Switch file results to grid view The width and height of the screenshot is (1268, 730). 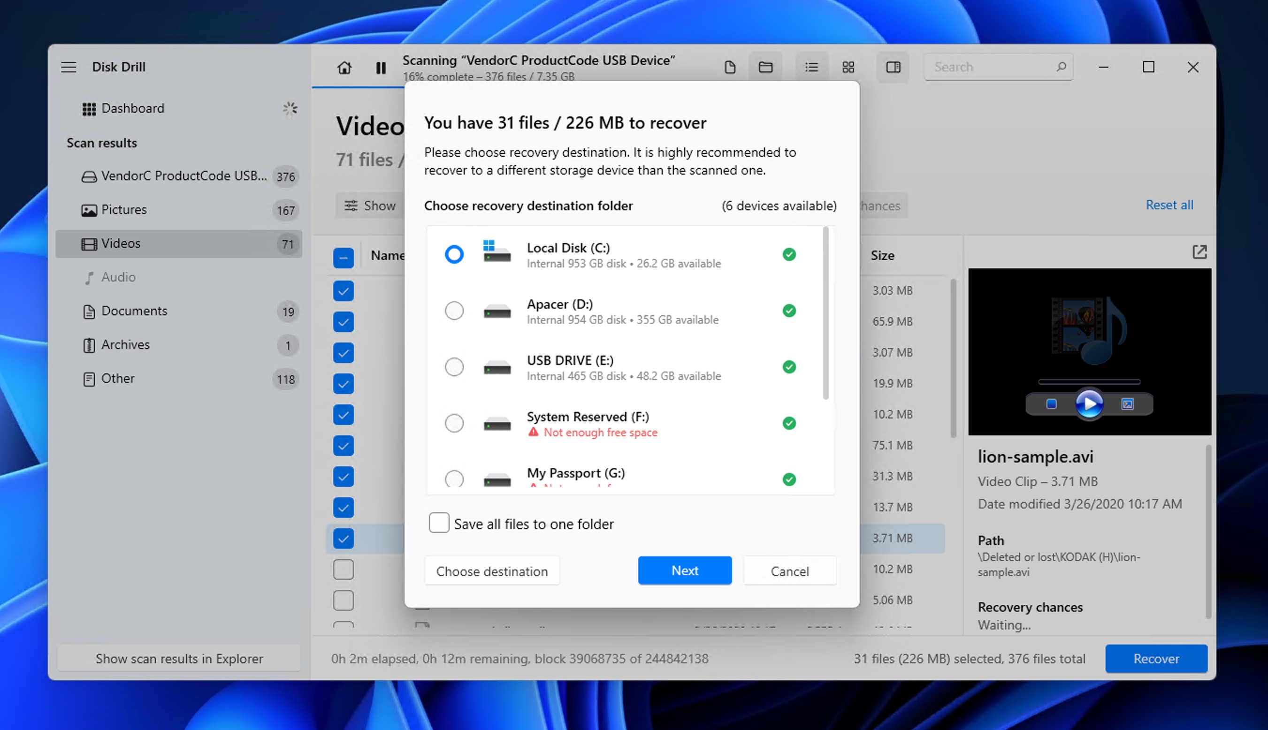point(848,67)
